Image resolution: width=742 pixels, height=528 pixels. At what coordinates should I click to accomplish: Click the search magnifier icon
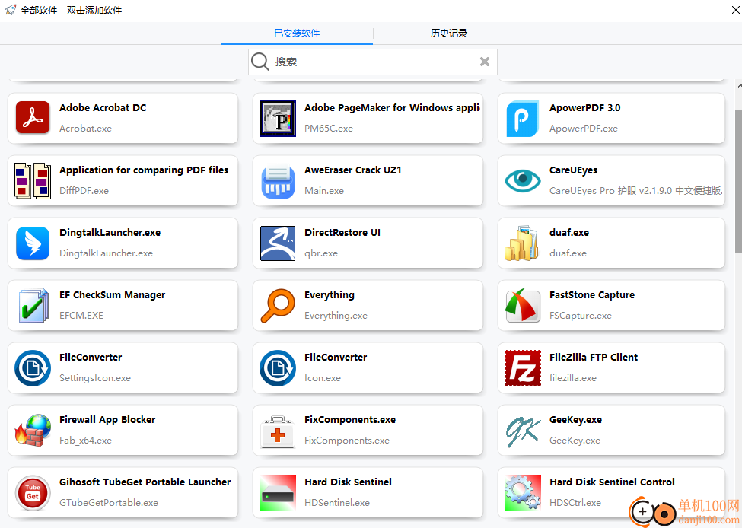point(260,62)
